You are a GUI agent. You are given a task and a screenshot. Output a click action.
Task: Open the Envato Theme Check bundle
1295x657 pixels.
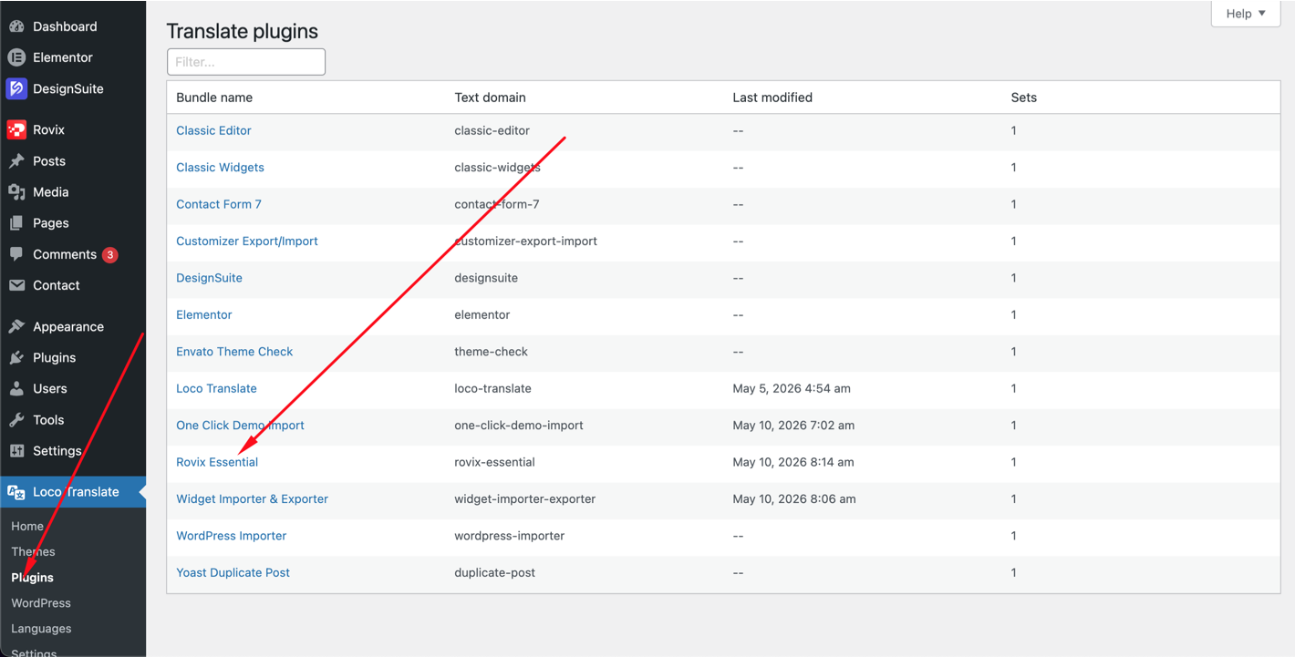234,352
